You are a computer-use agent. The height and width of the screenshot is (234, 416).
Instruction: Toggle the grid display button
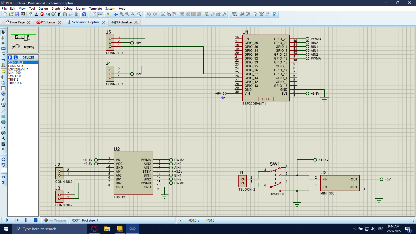[100, 14]
